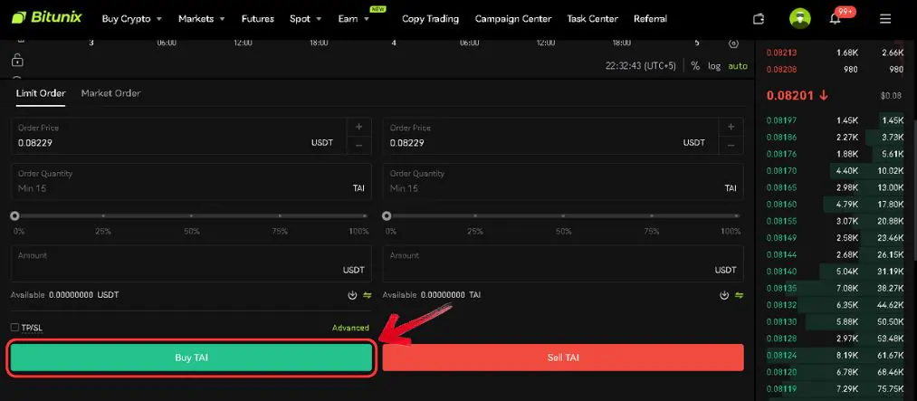Decrease sell order price with minus
The height and width of the screenshot is (401, 917).
(x=731, y=146)
